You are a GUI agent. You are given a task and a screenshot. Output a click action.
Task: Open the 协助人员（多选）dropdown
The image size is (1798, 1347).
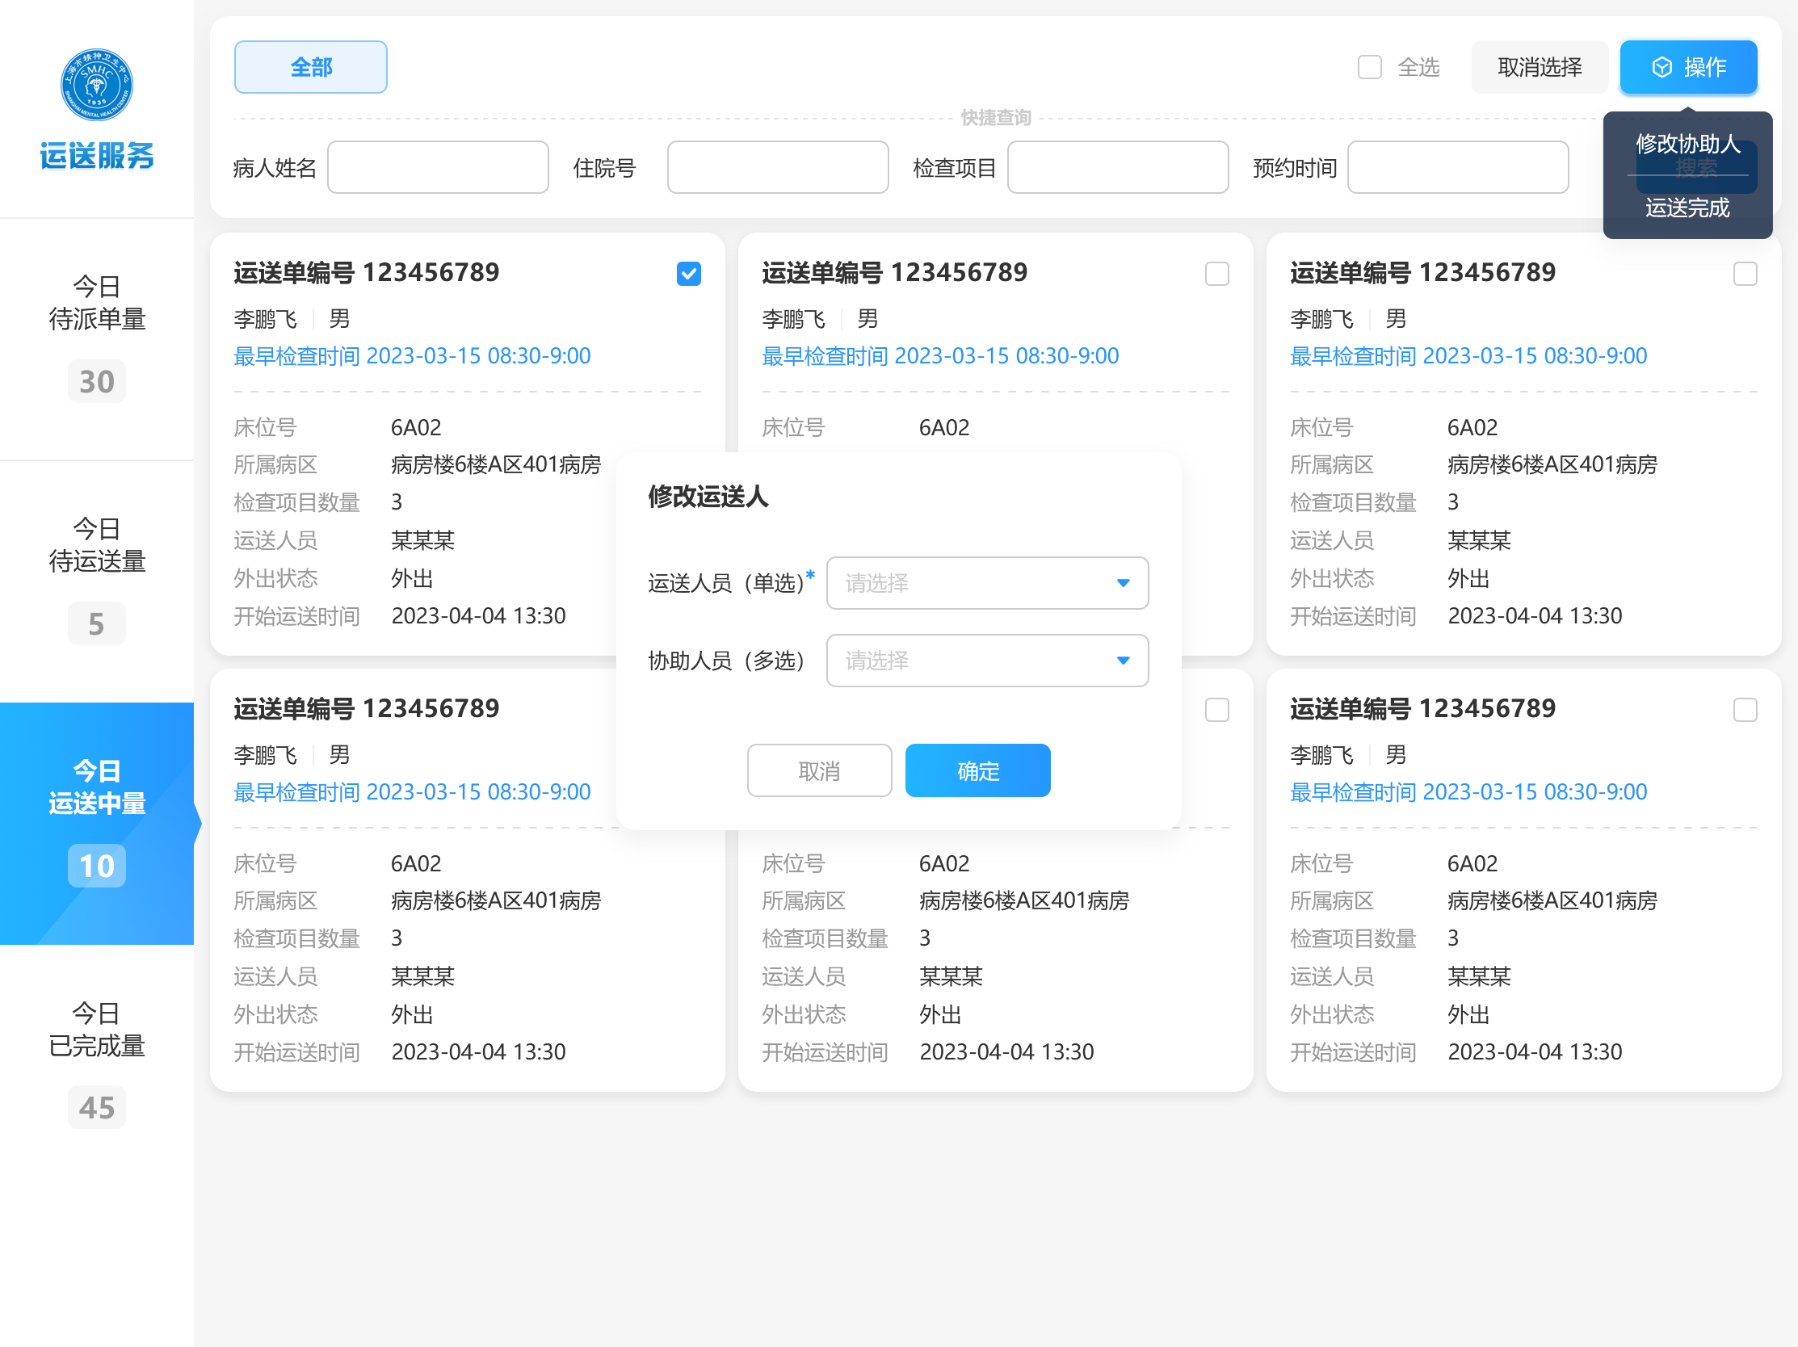coord(987,661)
